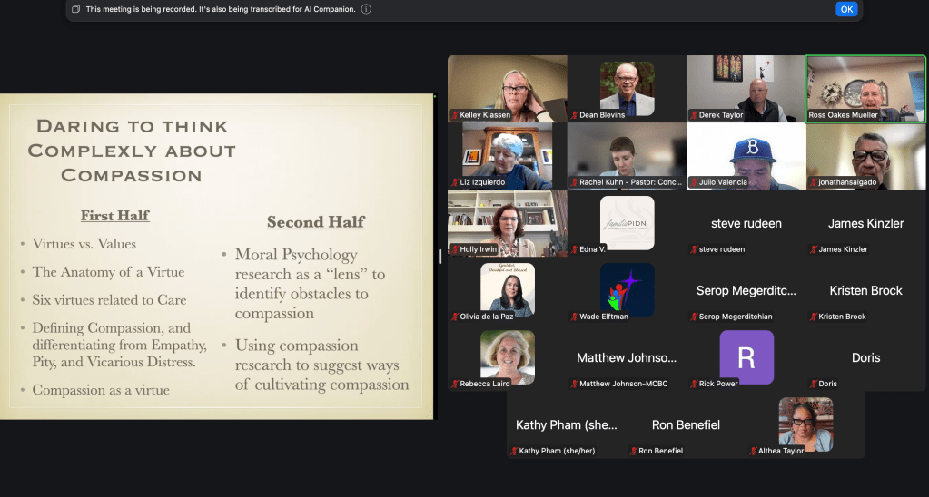
Task: Click the recording indicator icon in the banner
Action: (76, 9)
